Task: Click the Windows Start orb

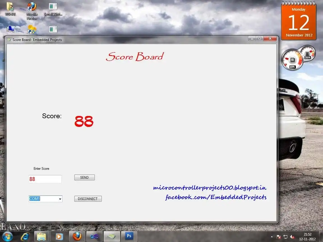Action: (x=8, y=236)
